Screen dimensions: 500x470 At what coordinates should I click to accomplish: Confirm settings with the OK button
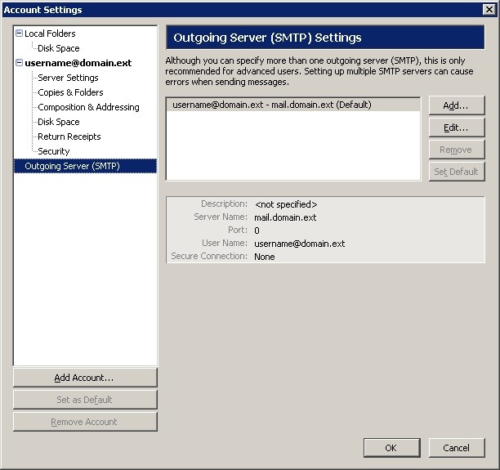click(x=391, y=448)
